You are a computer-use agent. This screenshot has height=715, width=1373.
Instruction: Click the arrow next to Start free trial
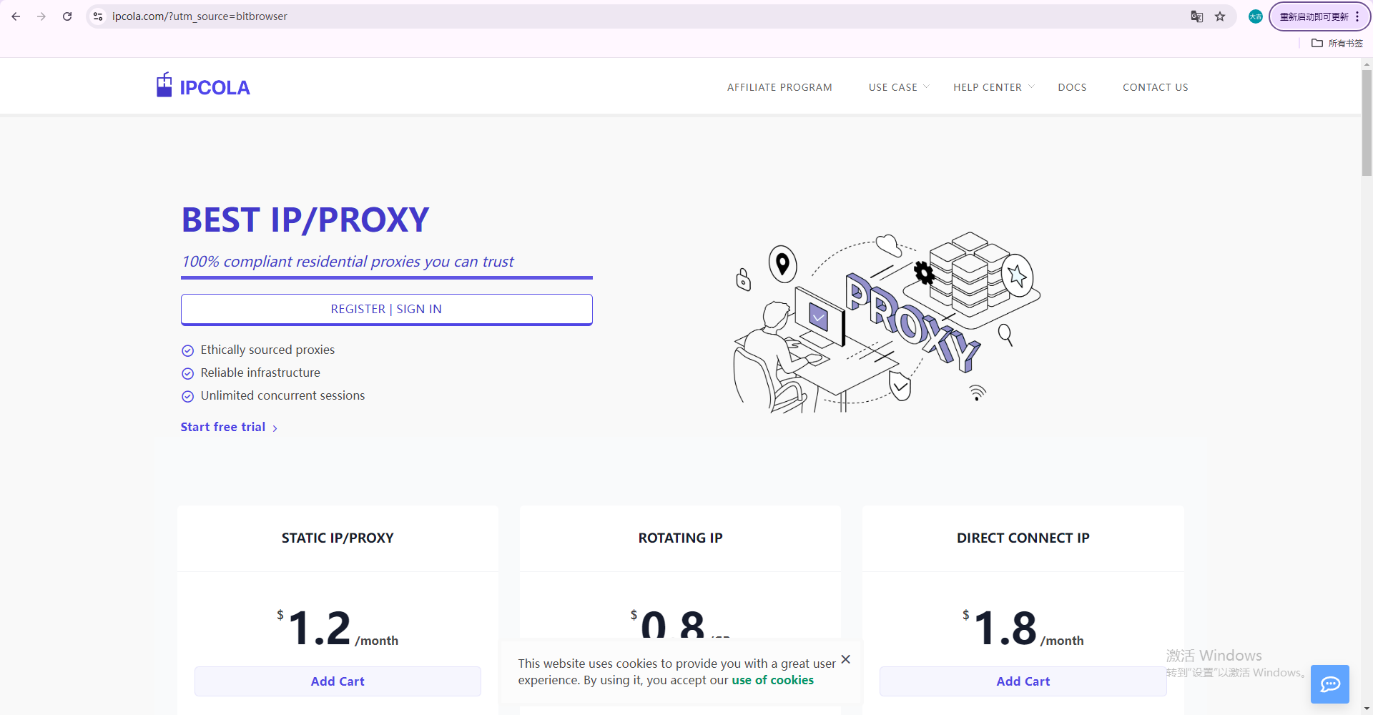pyautogui.click(x=275, y=428)
